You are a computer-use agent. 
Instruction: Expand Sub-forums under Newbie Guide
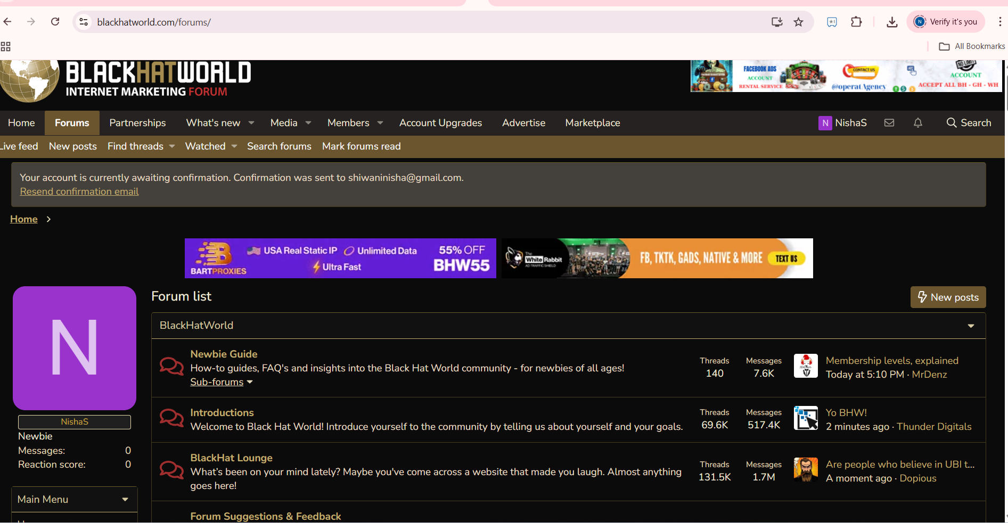click(222, 382)
